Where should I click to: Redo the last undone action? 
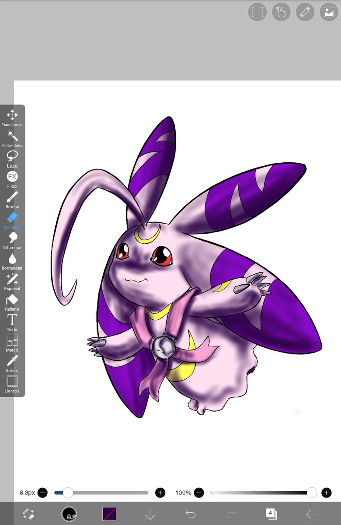pyautogui.click(x=231, y=514)
